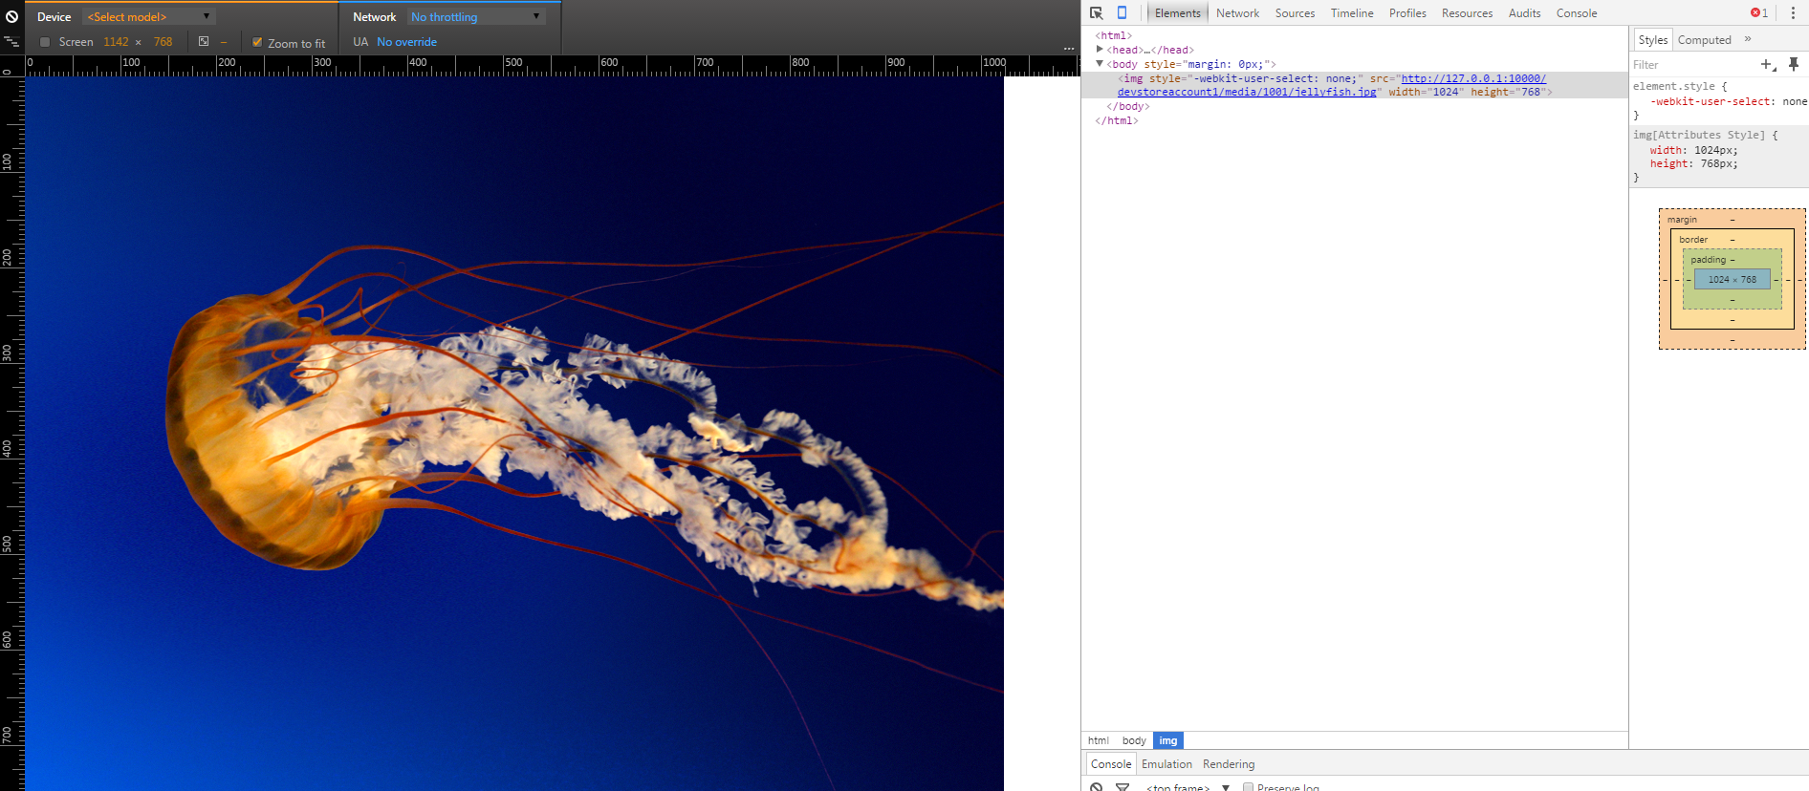Click the margin label in box model
This screenshot has width=1809, height=791.
click(1682, 220)
